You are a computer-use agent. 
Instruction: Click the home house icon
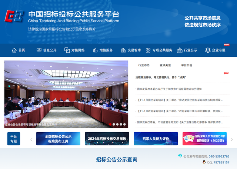[x=14, y=50]
